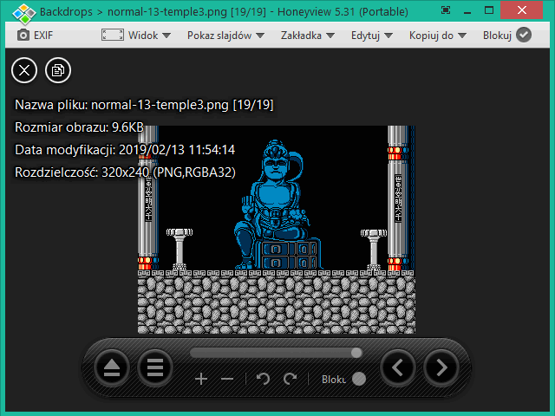Open the main menu hamburger button
The height and width of the screenshot is (416, 555).
coord(155,367)
